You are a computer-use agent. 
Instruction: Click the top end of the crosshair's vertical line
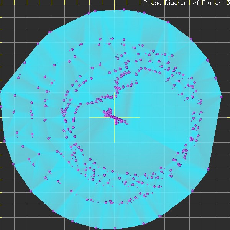pyautogui.click(x=114, y=93)
